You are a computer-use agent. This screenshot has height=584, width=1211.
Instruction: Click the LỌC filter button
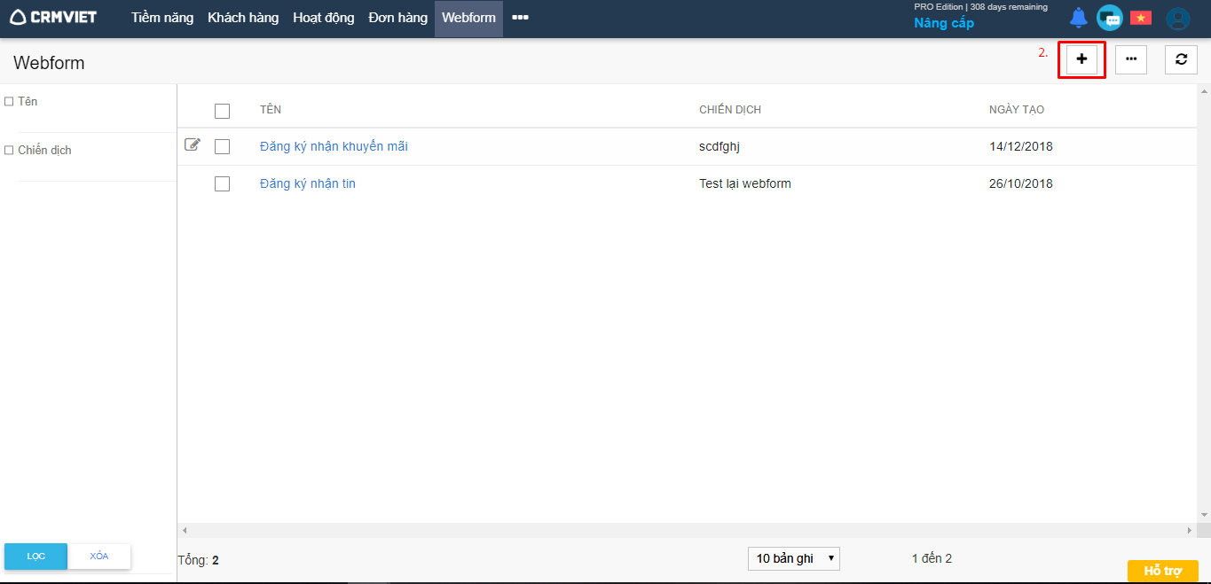(x=35, y=556)
